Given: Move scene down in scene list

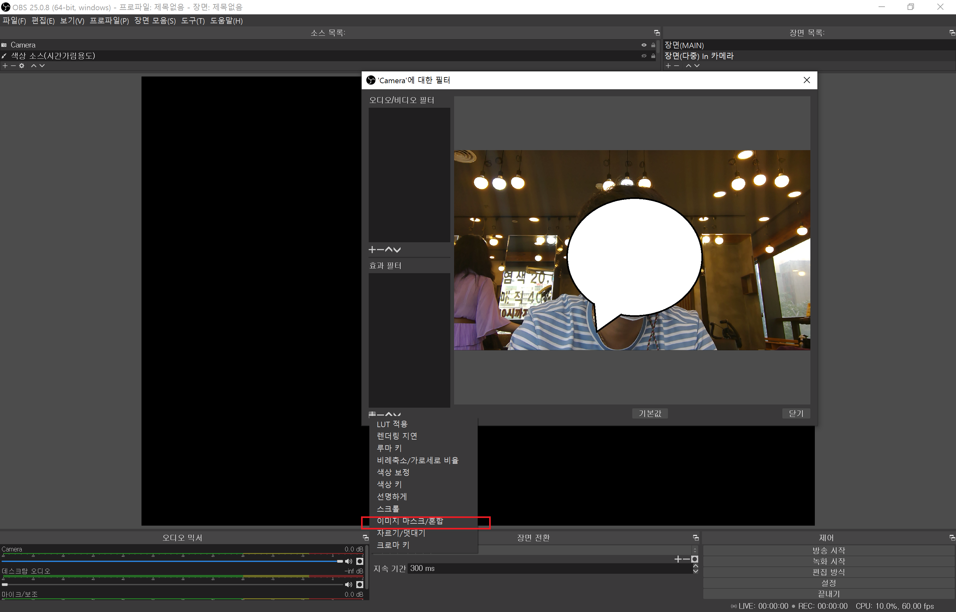Looking at the screenshot, I should (697, 66).
